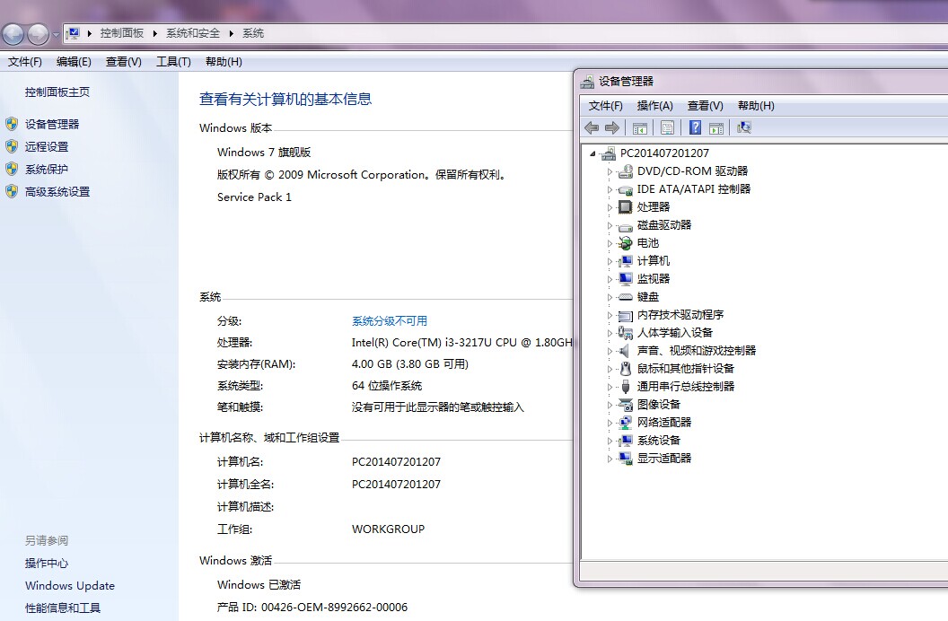Open 帮助(H) menu in Device Manager
This screenshot has width=948, height=621.
coord(756,106)
